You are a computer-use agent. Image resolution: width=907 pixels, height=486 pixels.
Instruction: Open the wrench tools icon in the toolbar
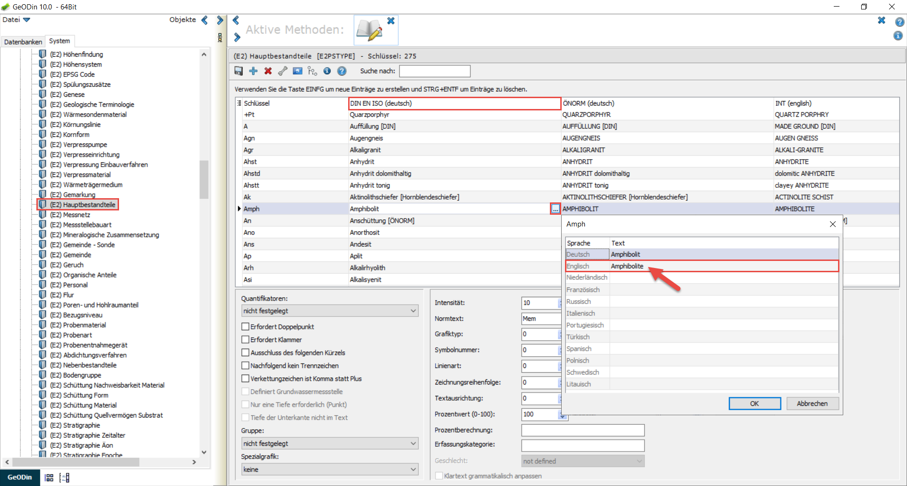(x=282, y=71)
